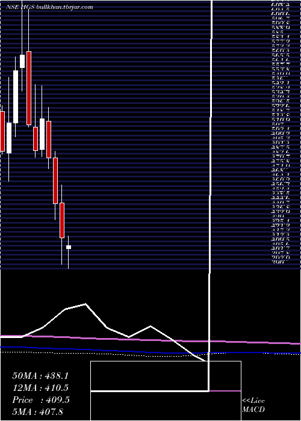The image size is (301, 421).
Task: Select the 12MA : 410.5 value
Action: 40,387
